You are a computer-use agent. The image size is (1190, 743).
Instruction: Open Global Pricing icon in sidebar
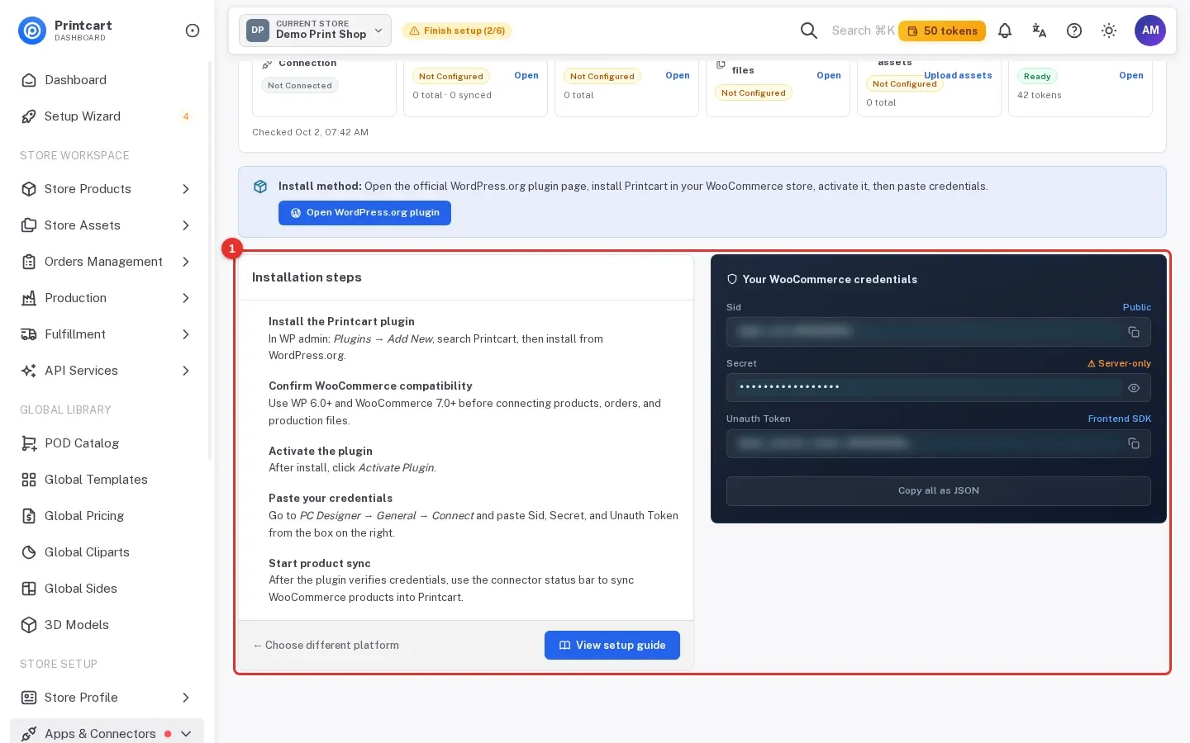click(29, 516)
